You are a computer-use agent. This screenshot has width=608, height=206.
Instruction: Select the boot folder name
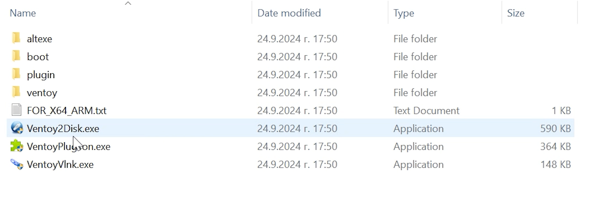pos(38,56)
